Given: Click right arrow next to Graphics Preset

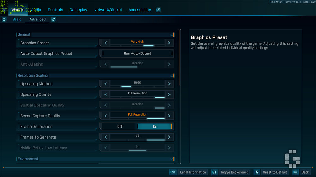Looking at the screenshot, I should [x=169, y=43].
